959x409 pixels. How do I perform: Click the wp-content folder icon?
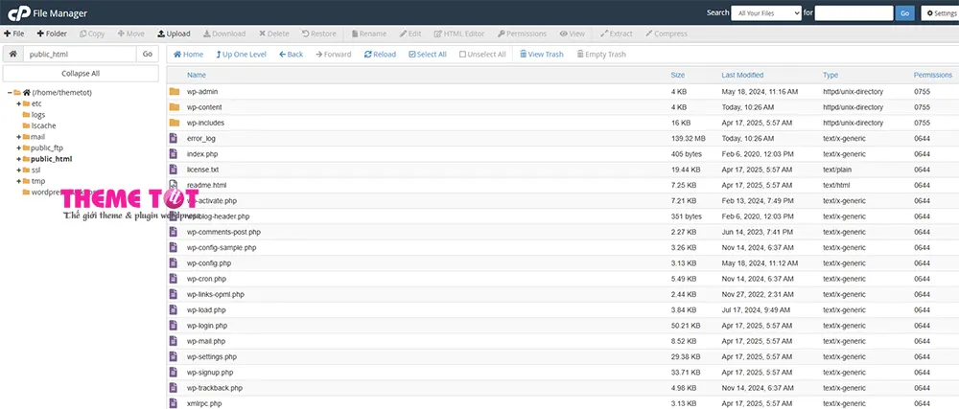tap(175, 107)
